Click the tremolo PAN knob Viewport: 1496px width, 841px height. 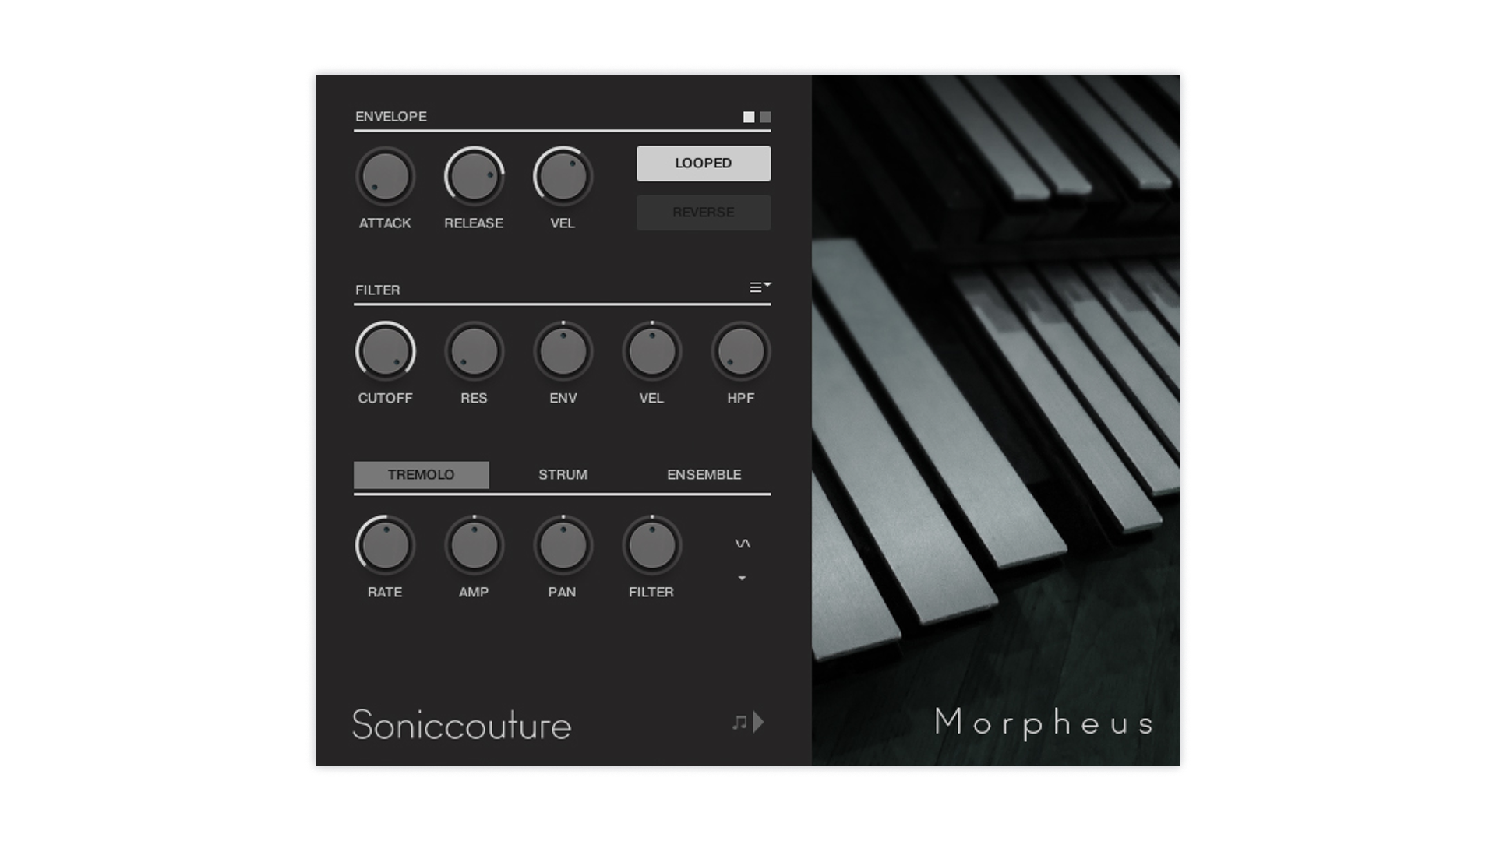click(563, 546)
